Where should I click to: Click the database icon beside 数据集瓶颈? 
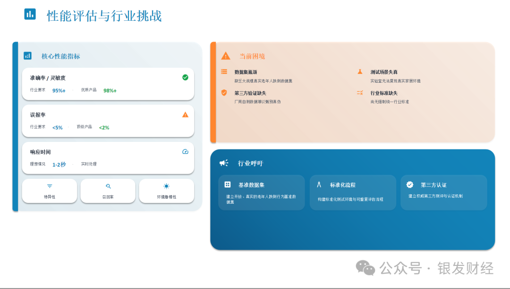tap(224, 72)
